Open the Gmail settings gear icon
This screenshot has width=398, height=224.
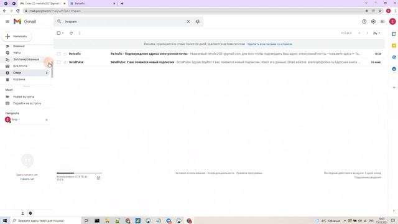point(373,22)
